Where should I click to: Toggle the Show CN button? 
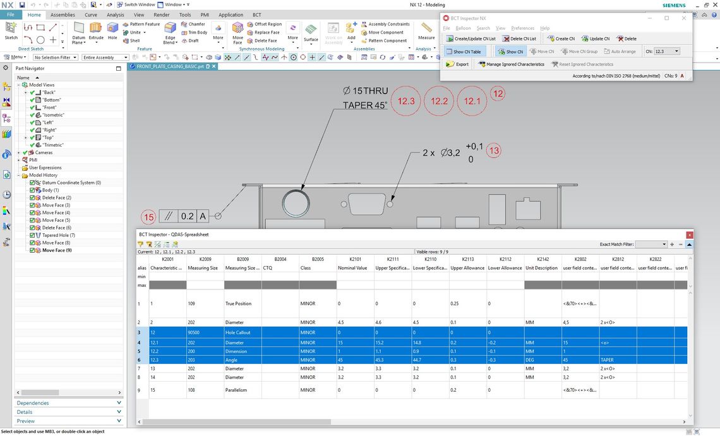coord(510,51)
